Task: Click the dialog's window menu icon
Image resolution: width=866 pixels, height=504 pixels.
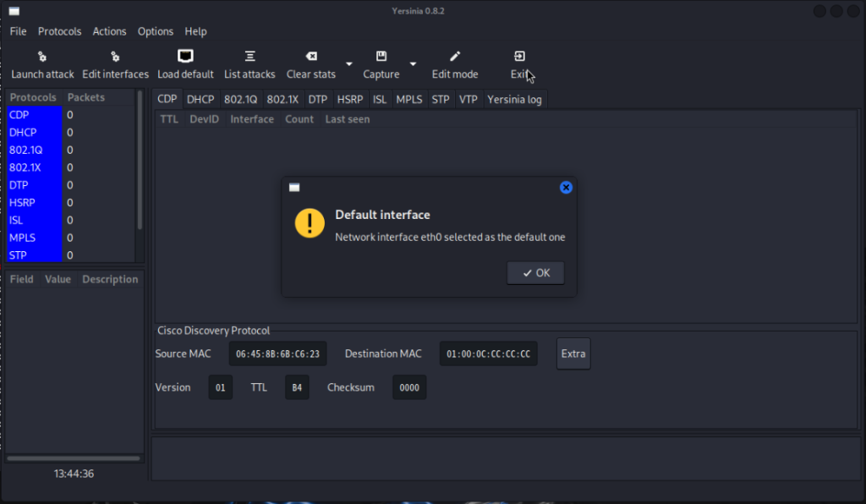Action: pos(294,188)
